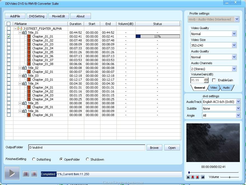Open DVDSetting

tap(37, 16)
